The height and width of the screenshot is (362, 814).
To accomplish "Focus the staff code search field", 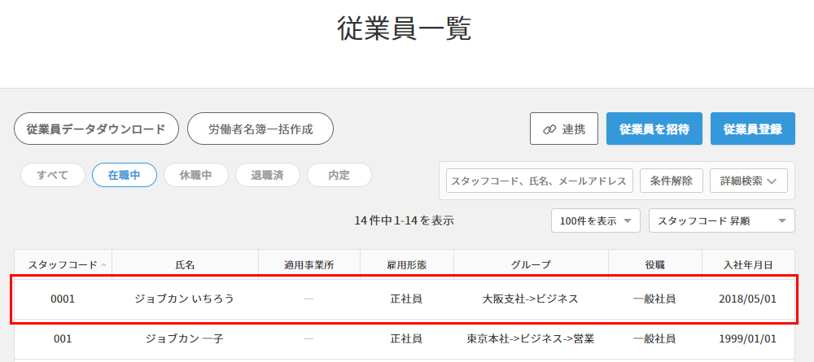I will click(539, 181).
